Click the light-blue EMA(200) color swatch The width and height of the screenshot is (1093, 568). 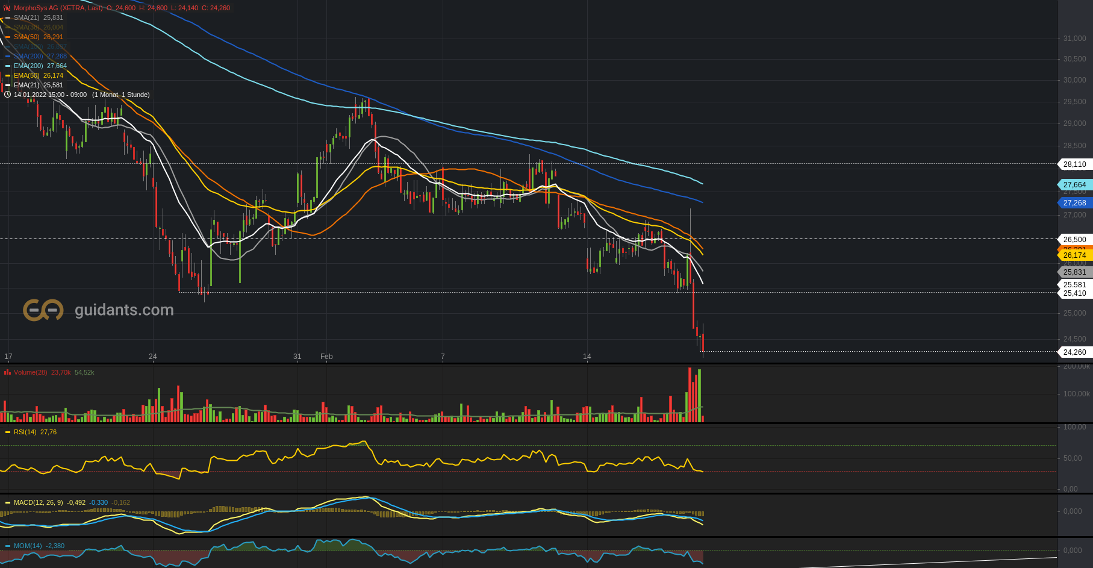(8, 66)
